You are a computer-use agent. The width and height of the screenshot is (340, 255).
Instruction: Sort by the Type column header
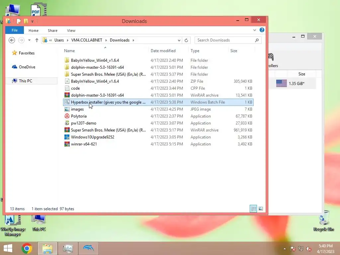(x=195, y=51)
